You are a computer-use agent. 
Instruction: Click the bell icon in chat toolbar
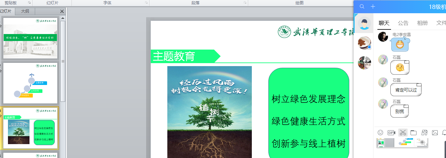(x=444, y=133)
